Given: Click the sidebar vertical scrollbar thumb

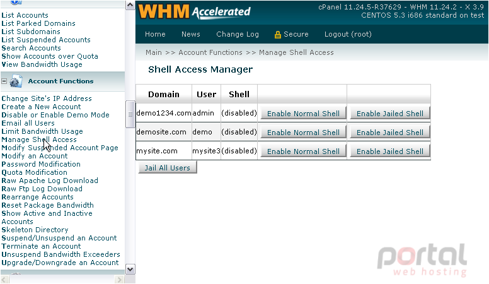Looking at the screenshot, I should (130, 114).
